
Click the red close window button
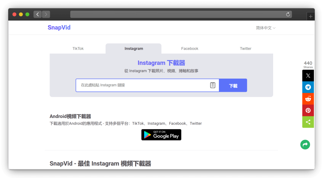point(15,14)
